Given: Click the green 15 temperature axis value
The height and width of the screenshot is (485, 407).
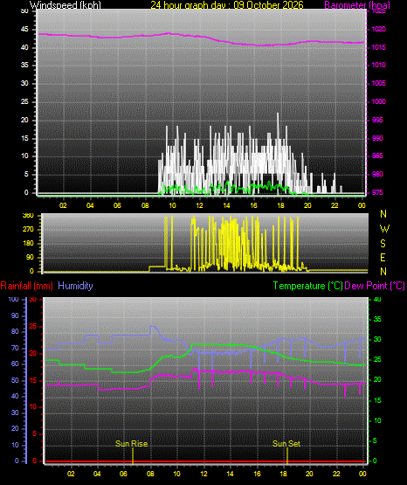Looking at the screenshot, I should (377, 400).
